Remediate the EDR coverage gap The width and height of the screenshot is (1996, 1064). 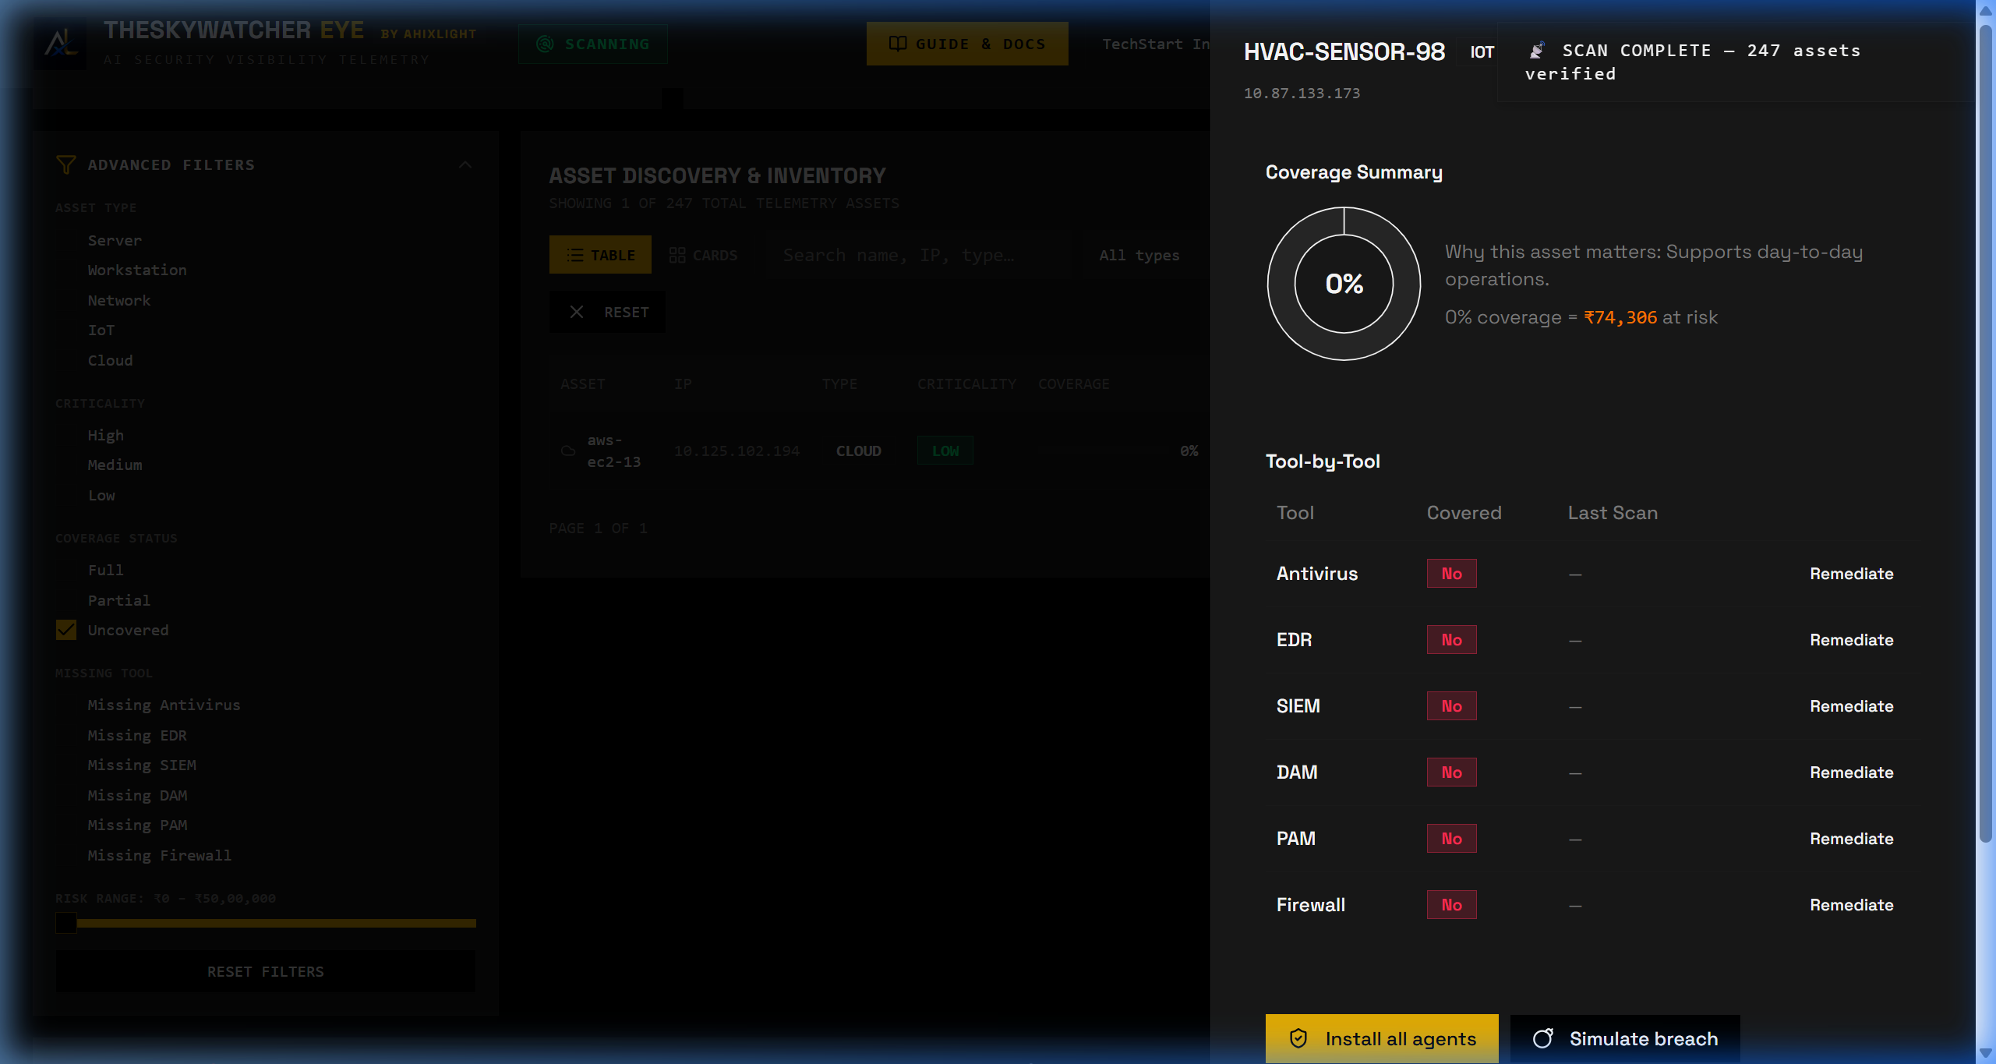(1852, 639)
